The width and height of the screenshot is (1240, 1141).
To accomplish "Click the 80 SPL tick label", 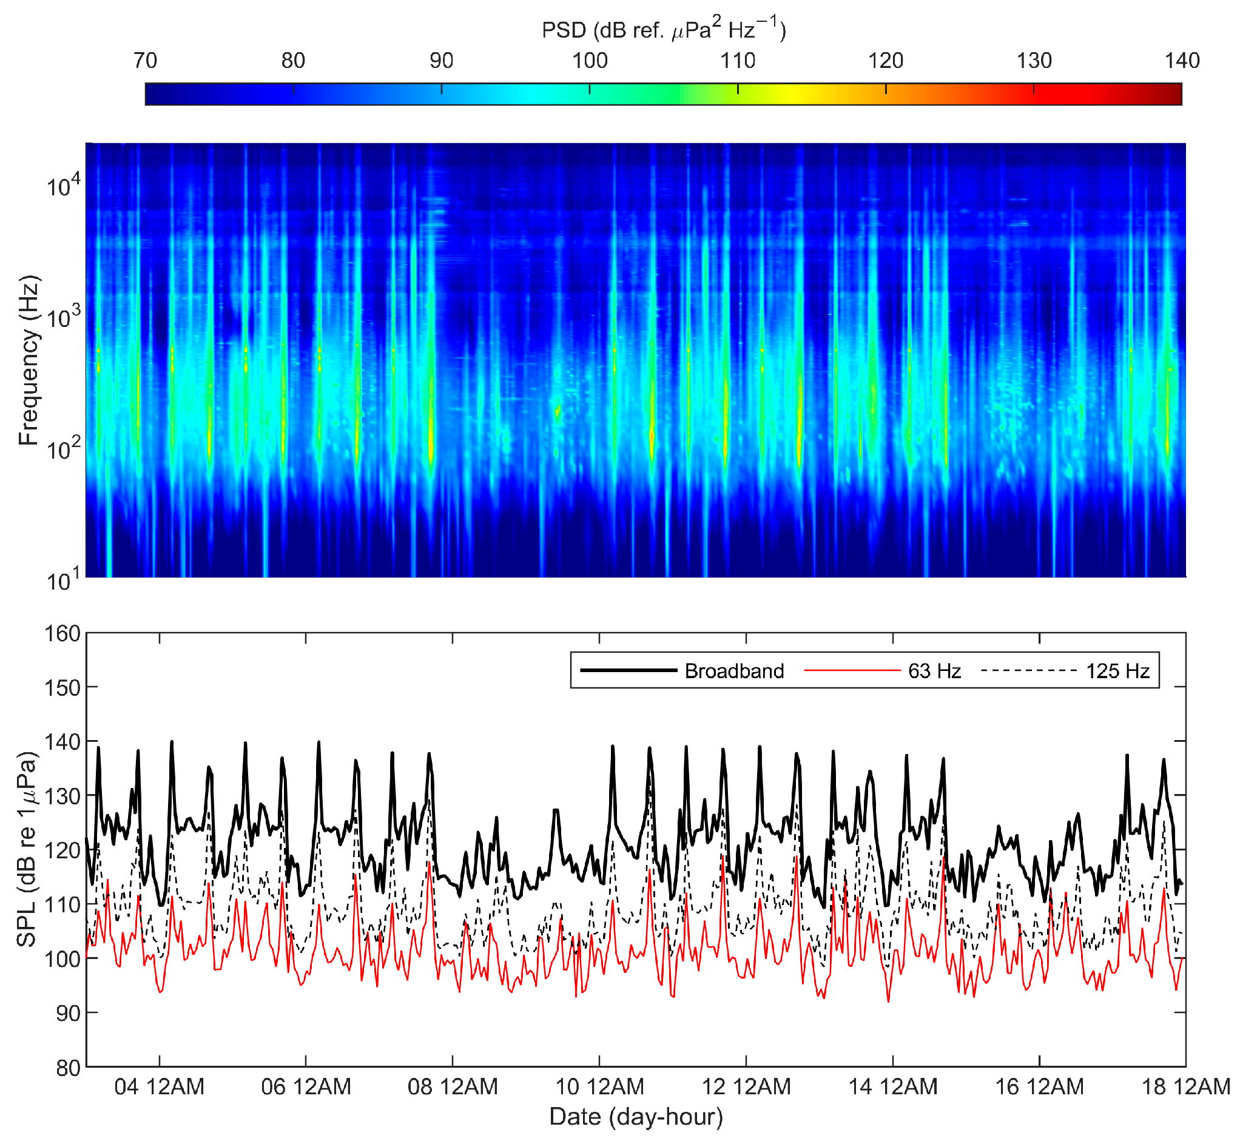I will point(68,1068).
